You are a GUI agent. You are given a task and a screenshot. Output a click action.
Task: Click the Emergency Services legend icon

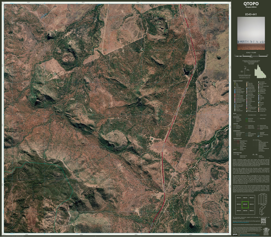235,98
